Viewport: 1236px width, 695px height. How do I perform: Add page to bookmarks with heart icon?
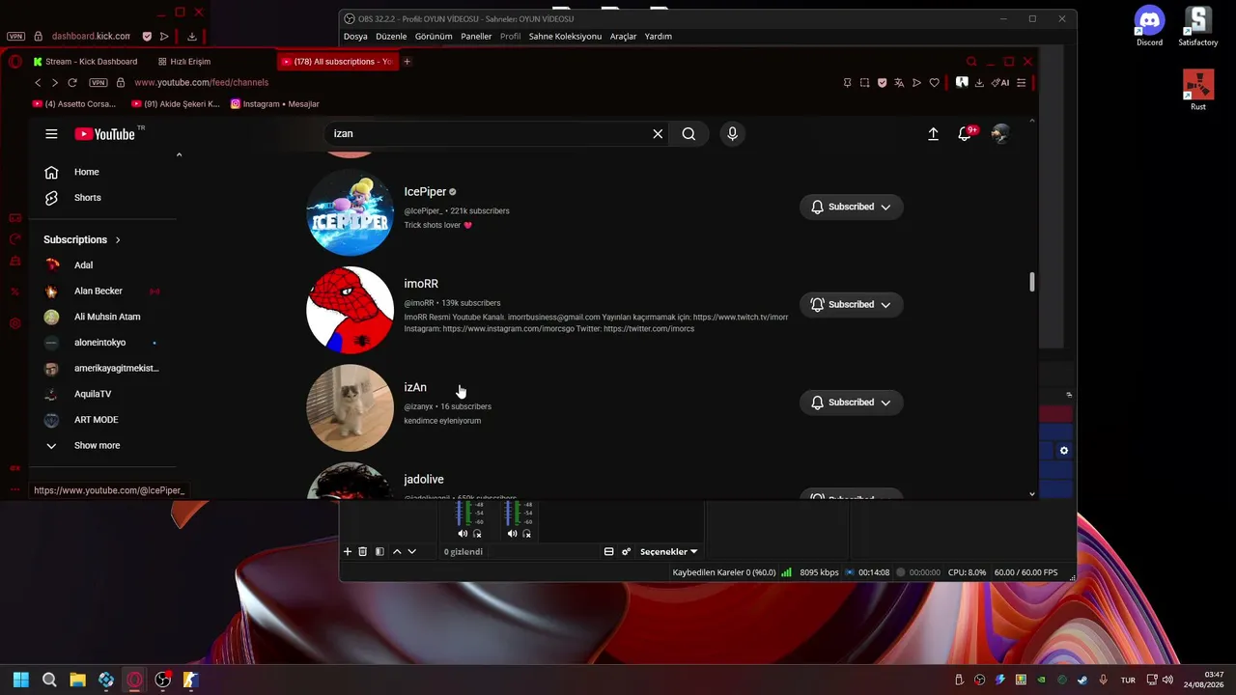pos(934,83)
